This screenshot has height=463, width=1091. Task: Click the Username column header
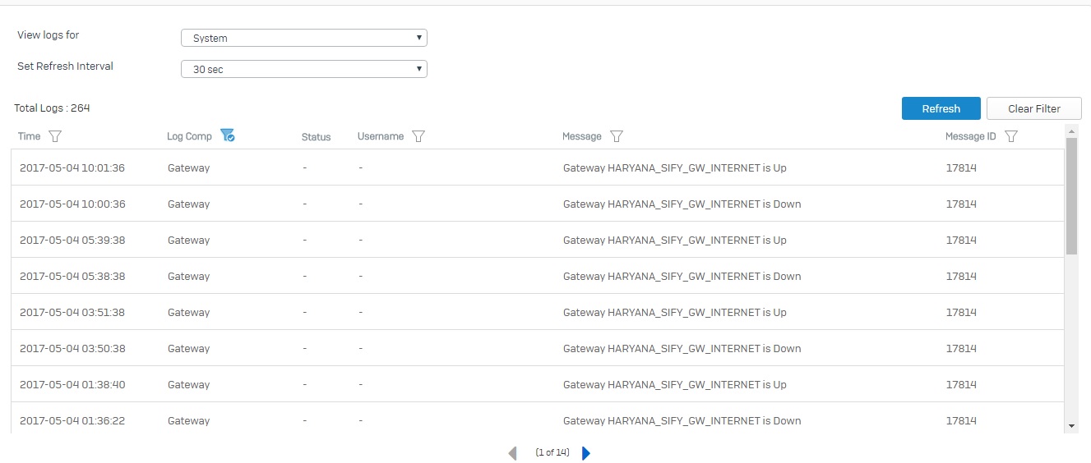381,136
